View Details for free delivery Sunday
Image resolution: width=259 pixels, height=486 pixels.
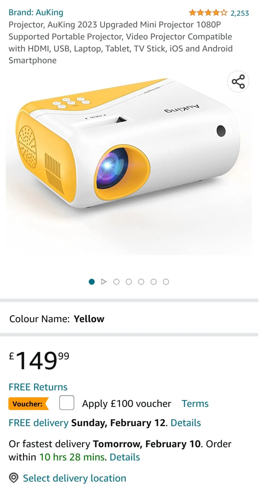(x=186, y=423)
